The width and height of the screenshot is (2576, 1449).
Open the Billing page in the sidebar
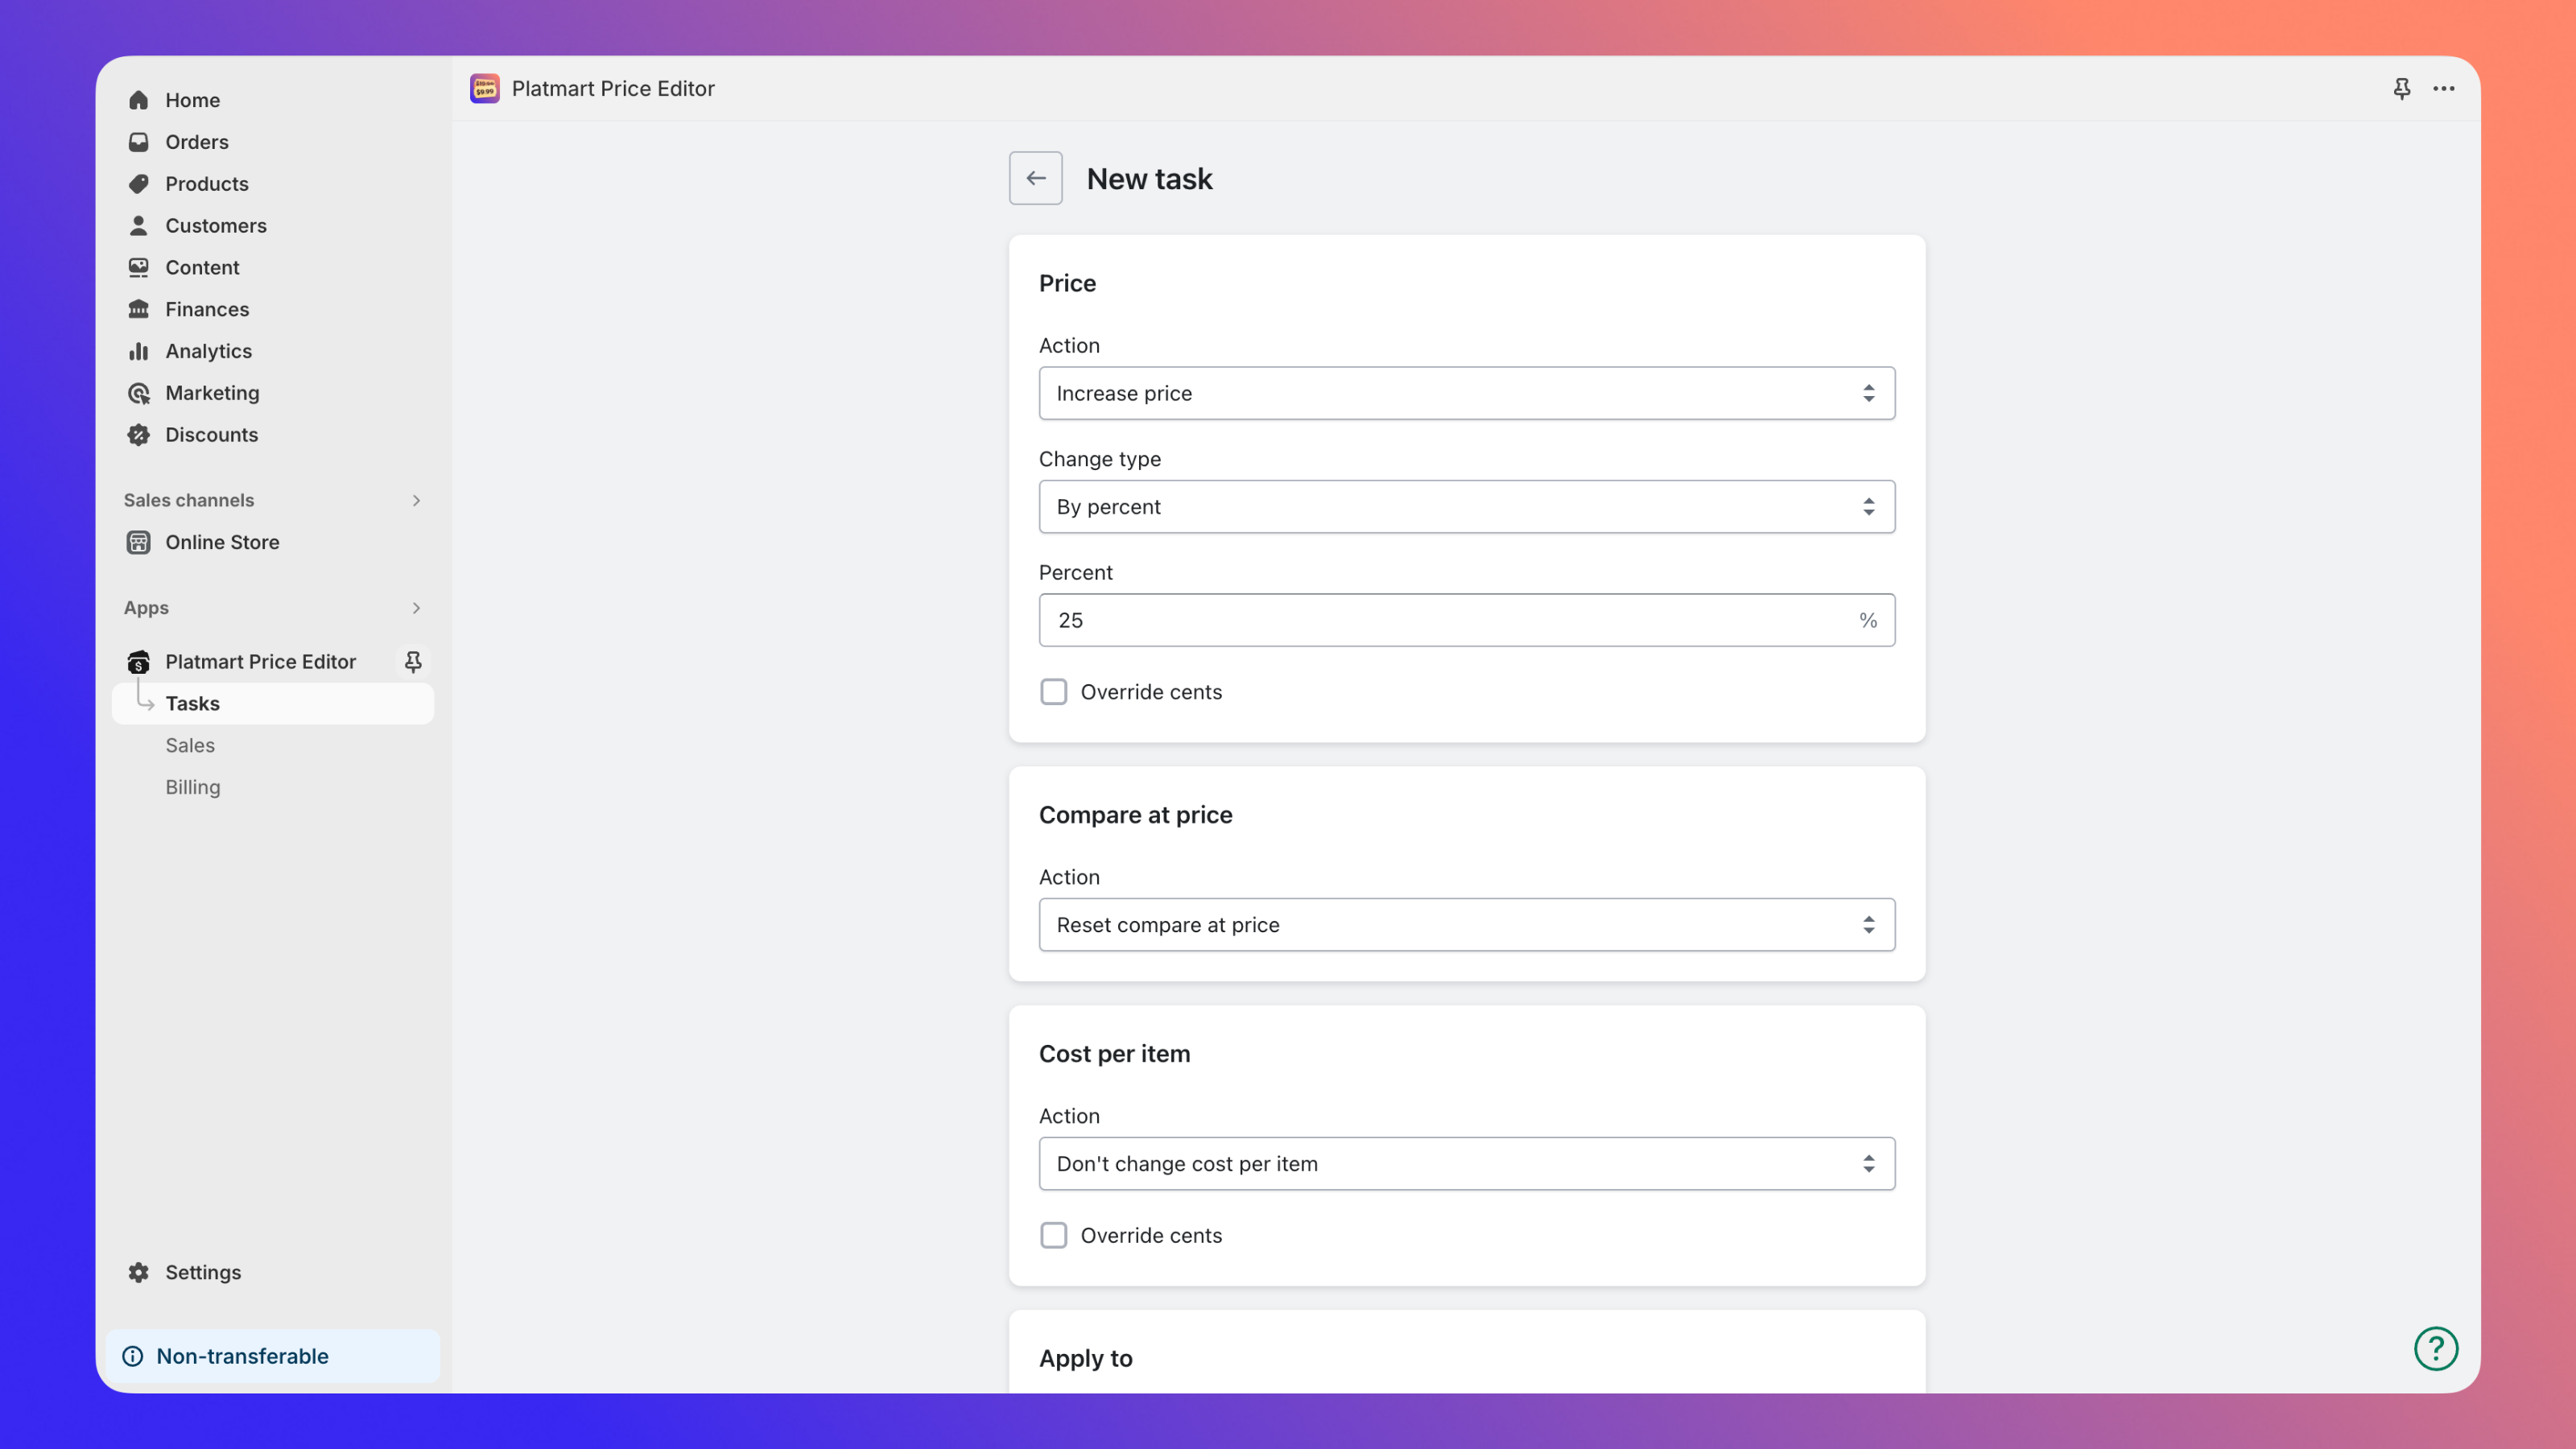(x=192, y=786)
